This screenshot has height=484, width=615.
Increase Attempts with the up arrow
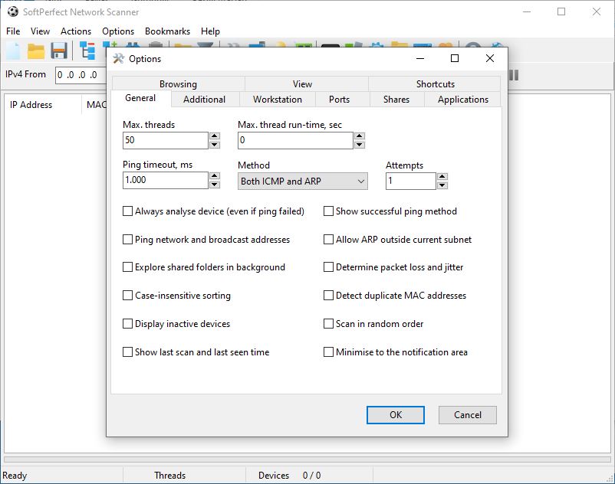[x=442, y=177]
